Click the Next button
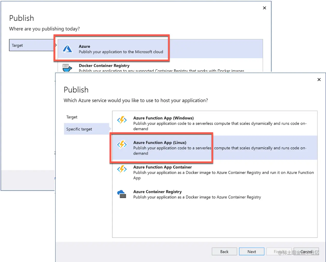 (x=252, y=251)
